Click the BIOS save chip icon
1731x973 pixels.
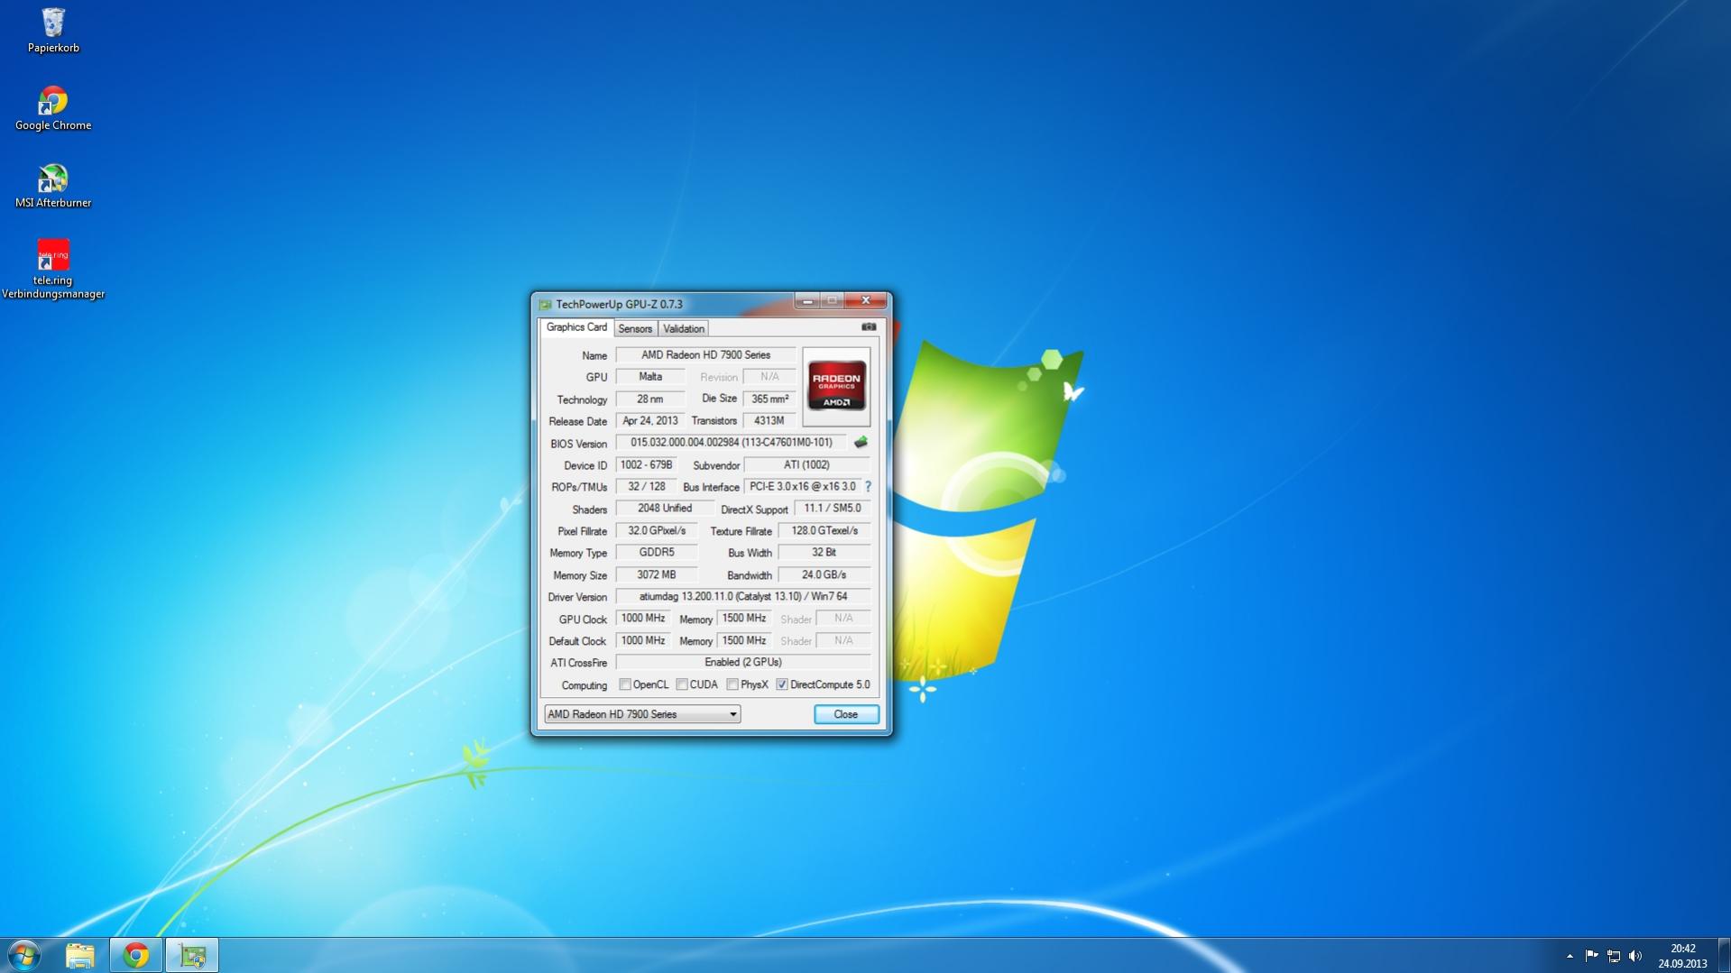[861, 443]
